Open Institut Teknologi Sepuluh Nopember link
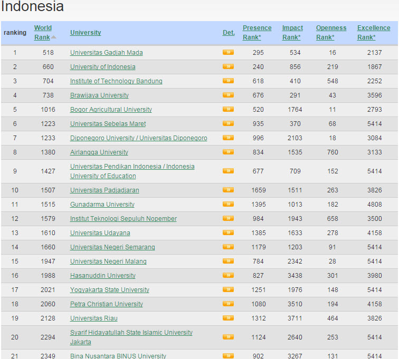 [x=123, y=219]
